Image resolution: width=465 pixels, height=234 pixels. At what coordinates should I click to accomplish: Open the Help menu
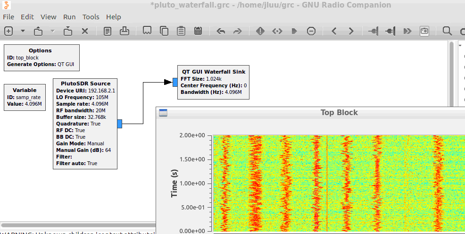pos(114,17)
